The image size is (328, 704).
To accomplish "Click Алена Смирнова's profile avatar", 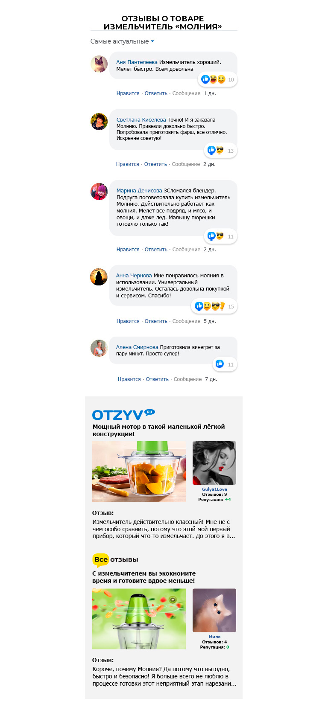I will pyautogui.click(x=99, y=348).
